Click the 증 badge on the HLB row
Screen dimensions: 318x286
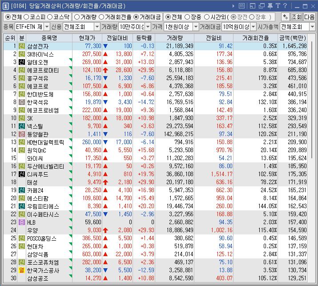(22, 222)
